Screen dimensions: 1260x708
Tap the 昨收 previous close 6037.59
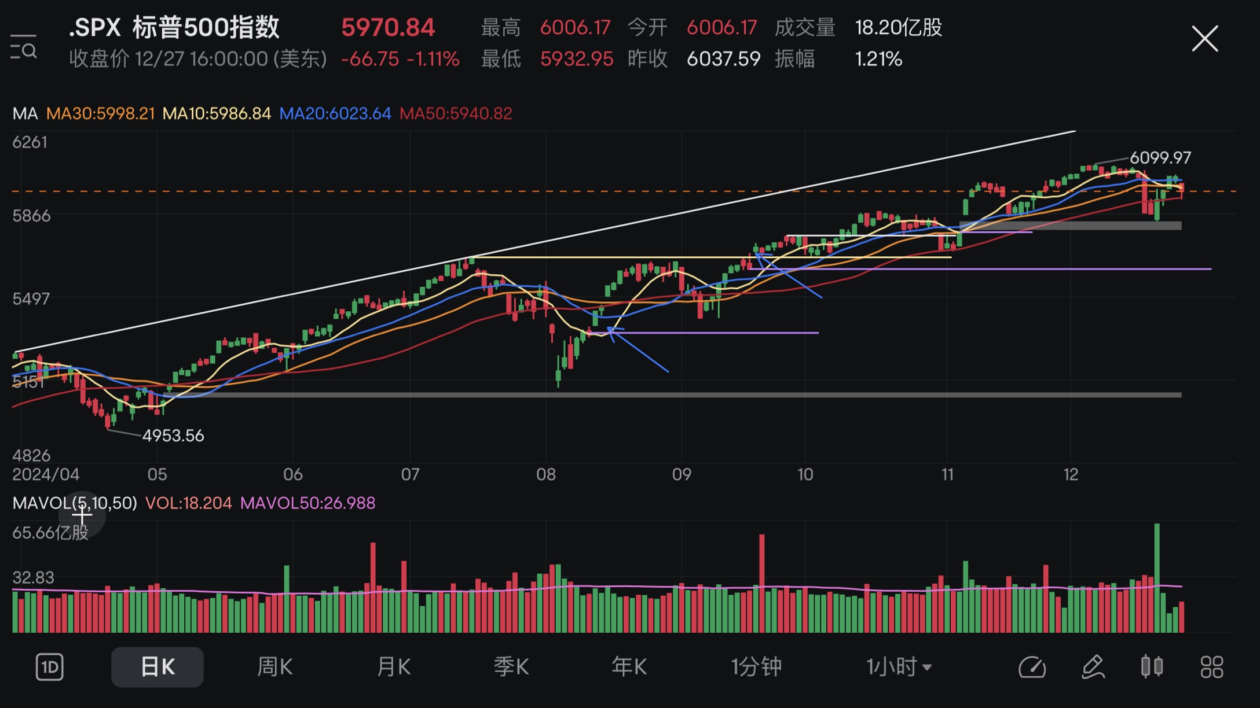click(723, 59)
